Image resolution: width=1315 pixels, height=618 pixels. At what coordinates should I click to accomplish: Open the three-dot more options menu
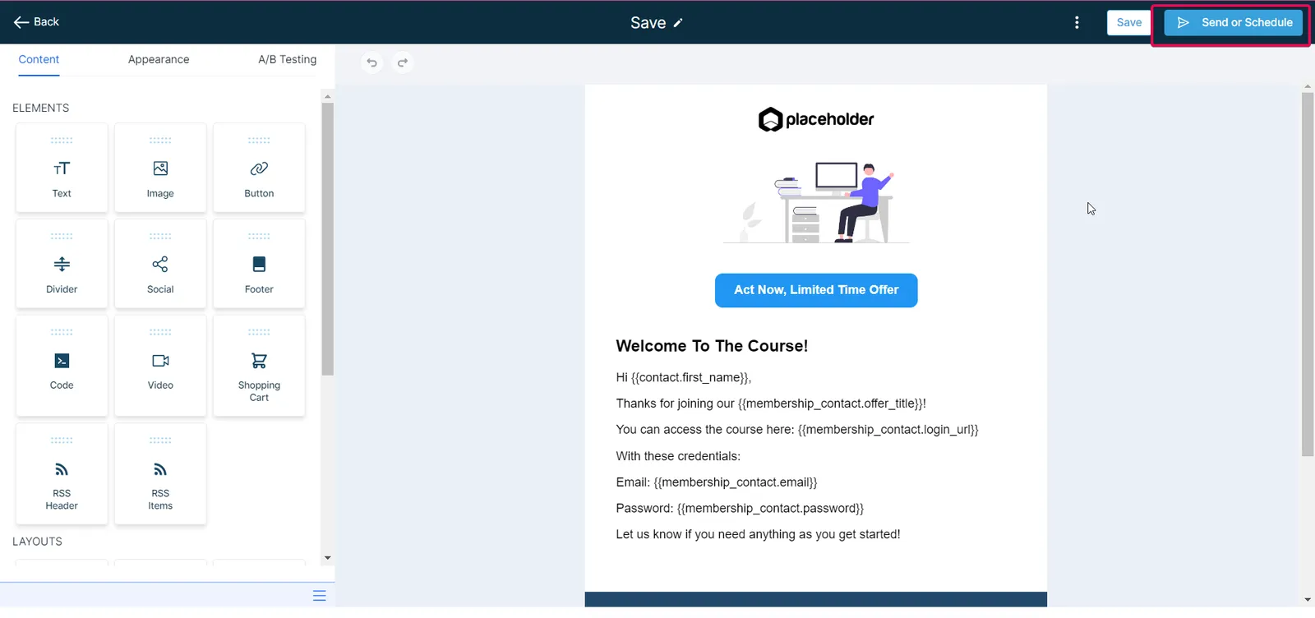point(1077,22)
